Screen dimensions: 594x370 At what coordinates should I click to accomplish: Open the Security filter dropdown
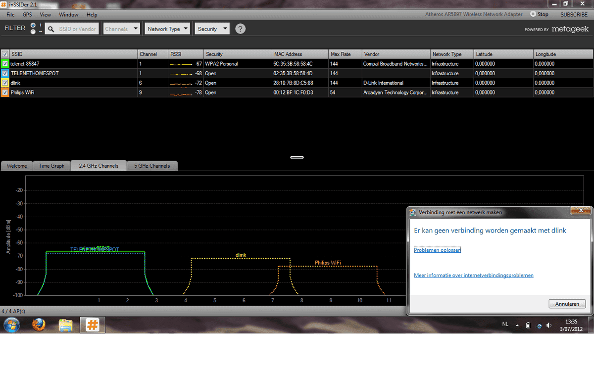213,29
